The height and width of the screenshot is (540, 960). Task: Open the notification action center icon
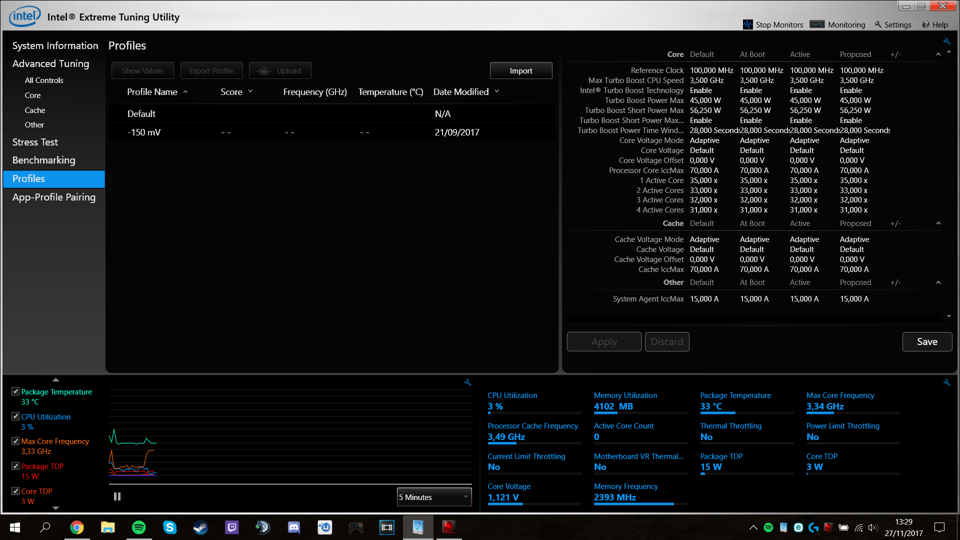939,527
